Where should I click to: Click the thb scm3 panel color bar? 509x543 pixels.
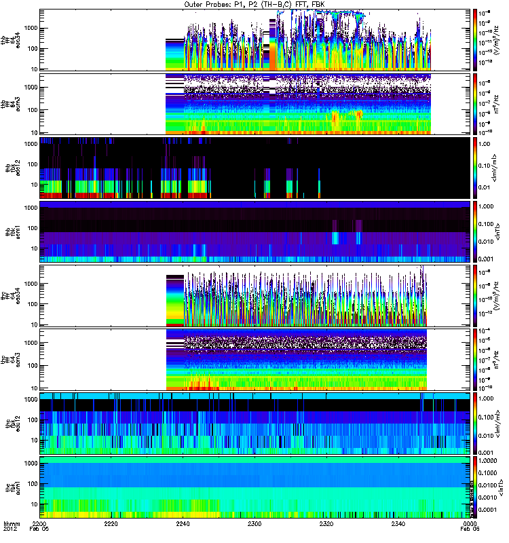[x=475, y=104]
